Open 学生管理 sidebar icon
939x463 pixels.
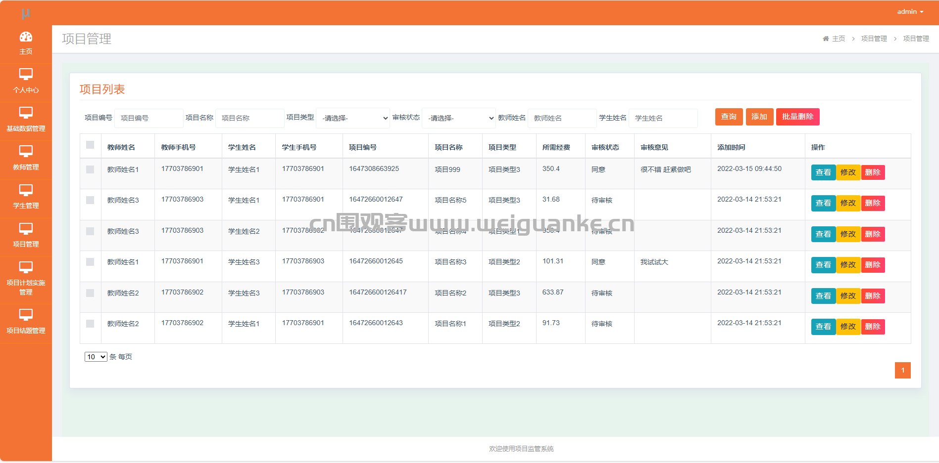26,190
